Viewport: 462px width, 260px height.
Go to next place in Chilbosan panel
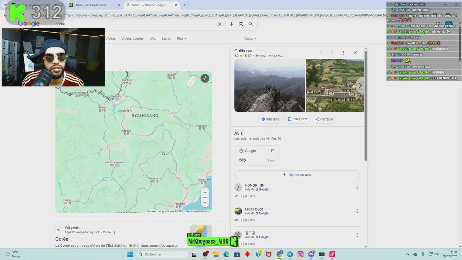click(332, 53)
